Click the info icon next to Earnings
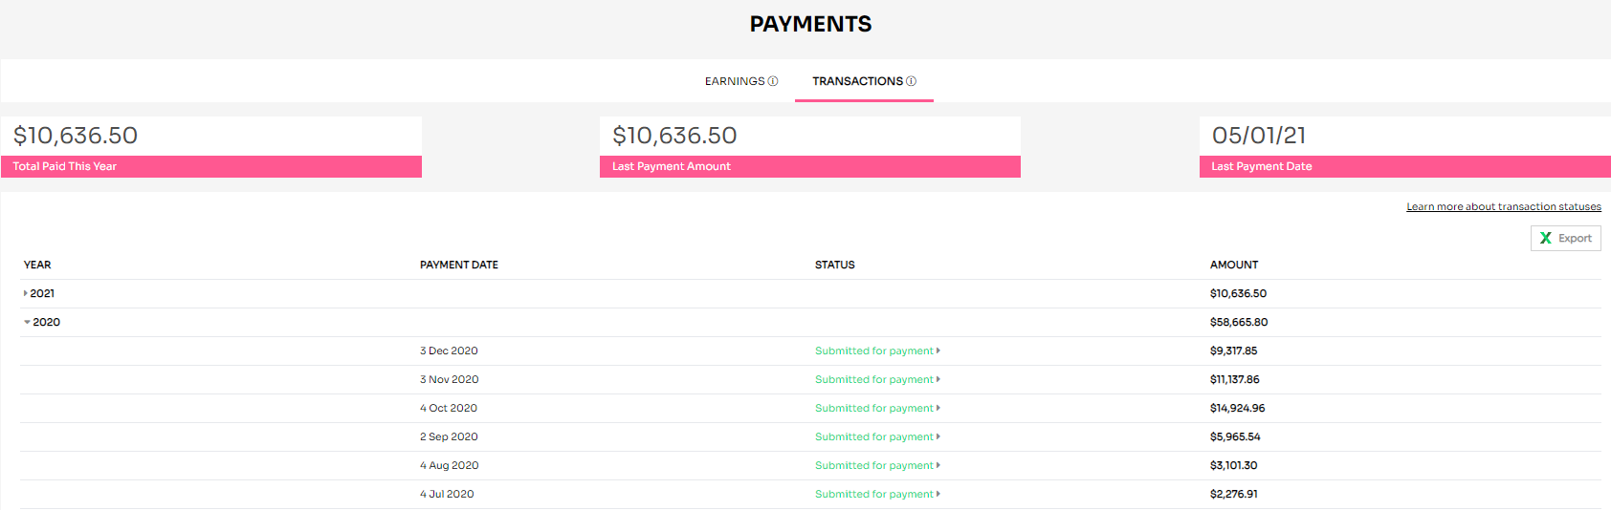Viewport: 1611px width, 510px height. pos(773,81)
